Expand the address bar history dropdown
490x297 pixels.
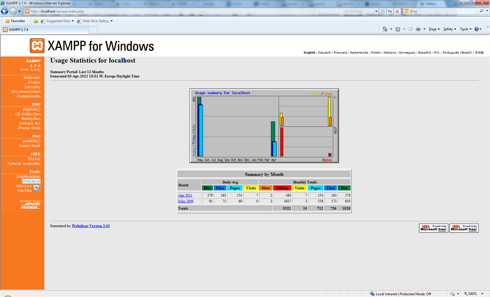click(x=376, y=11)
